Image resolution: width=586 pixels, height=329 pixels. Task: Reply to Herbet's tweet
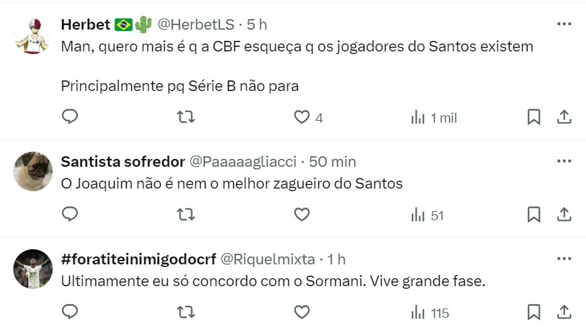pos(70,117)
